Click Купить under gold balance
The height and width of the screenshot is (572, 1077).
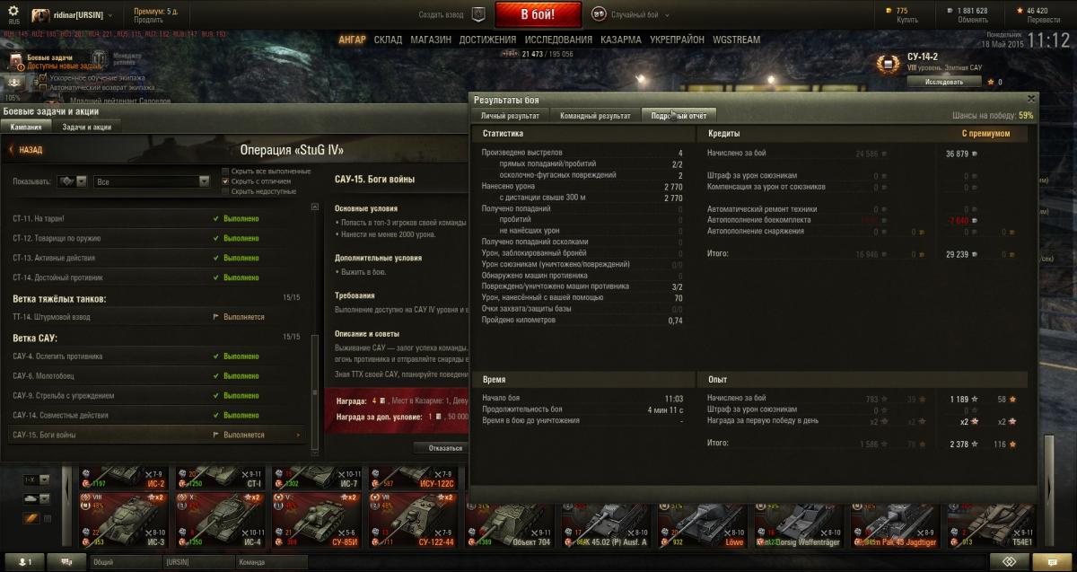[907, 20]
